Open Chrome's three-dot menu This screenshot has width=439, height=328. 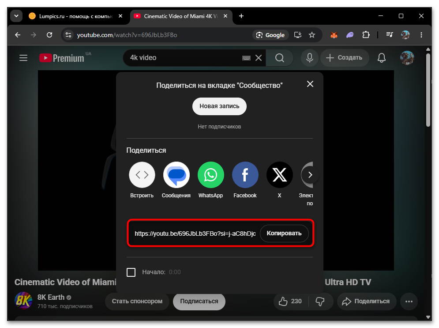click(421, 35)
